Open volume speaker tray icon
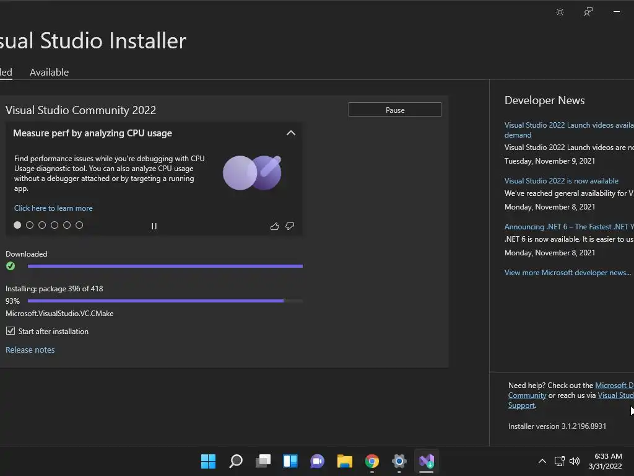The image size is (634, 476). [x=574, y=461]
